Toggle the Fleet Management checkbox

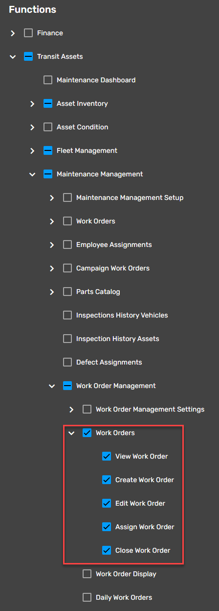pos(48,150)
